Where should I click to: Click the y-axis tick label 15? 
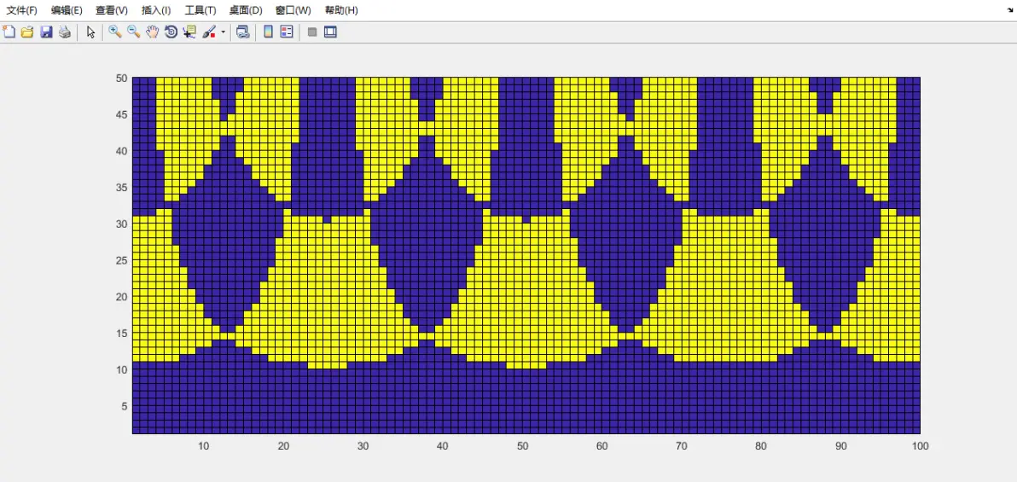[121, 334]
